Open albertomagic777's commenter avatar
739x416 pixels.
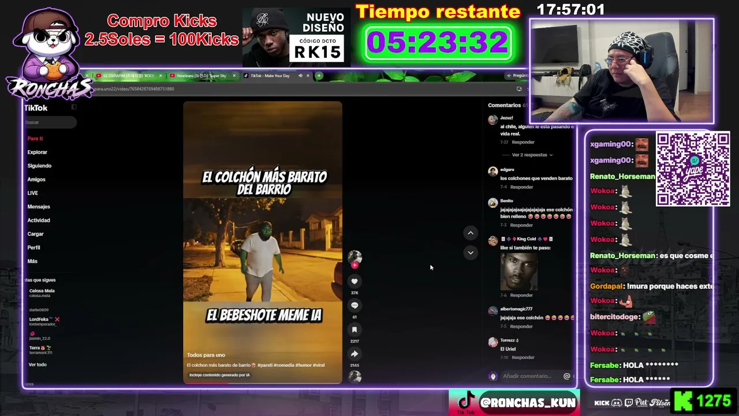pos(492,311)
